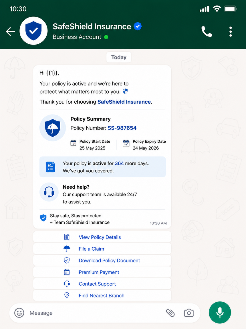Choose Contact Support
246x329 pixels.
[x=102, y=284]
